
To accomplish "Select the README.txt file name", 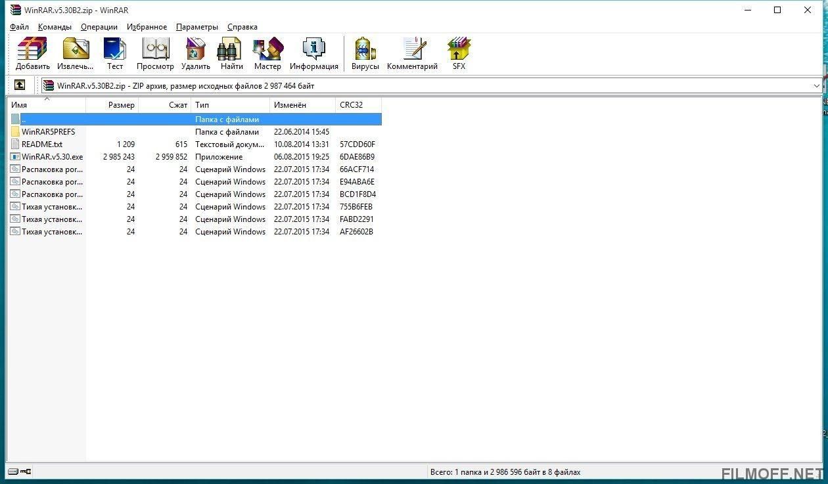I will 42,144.
